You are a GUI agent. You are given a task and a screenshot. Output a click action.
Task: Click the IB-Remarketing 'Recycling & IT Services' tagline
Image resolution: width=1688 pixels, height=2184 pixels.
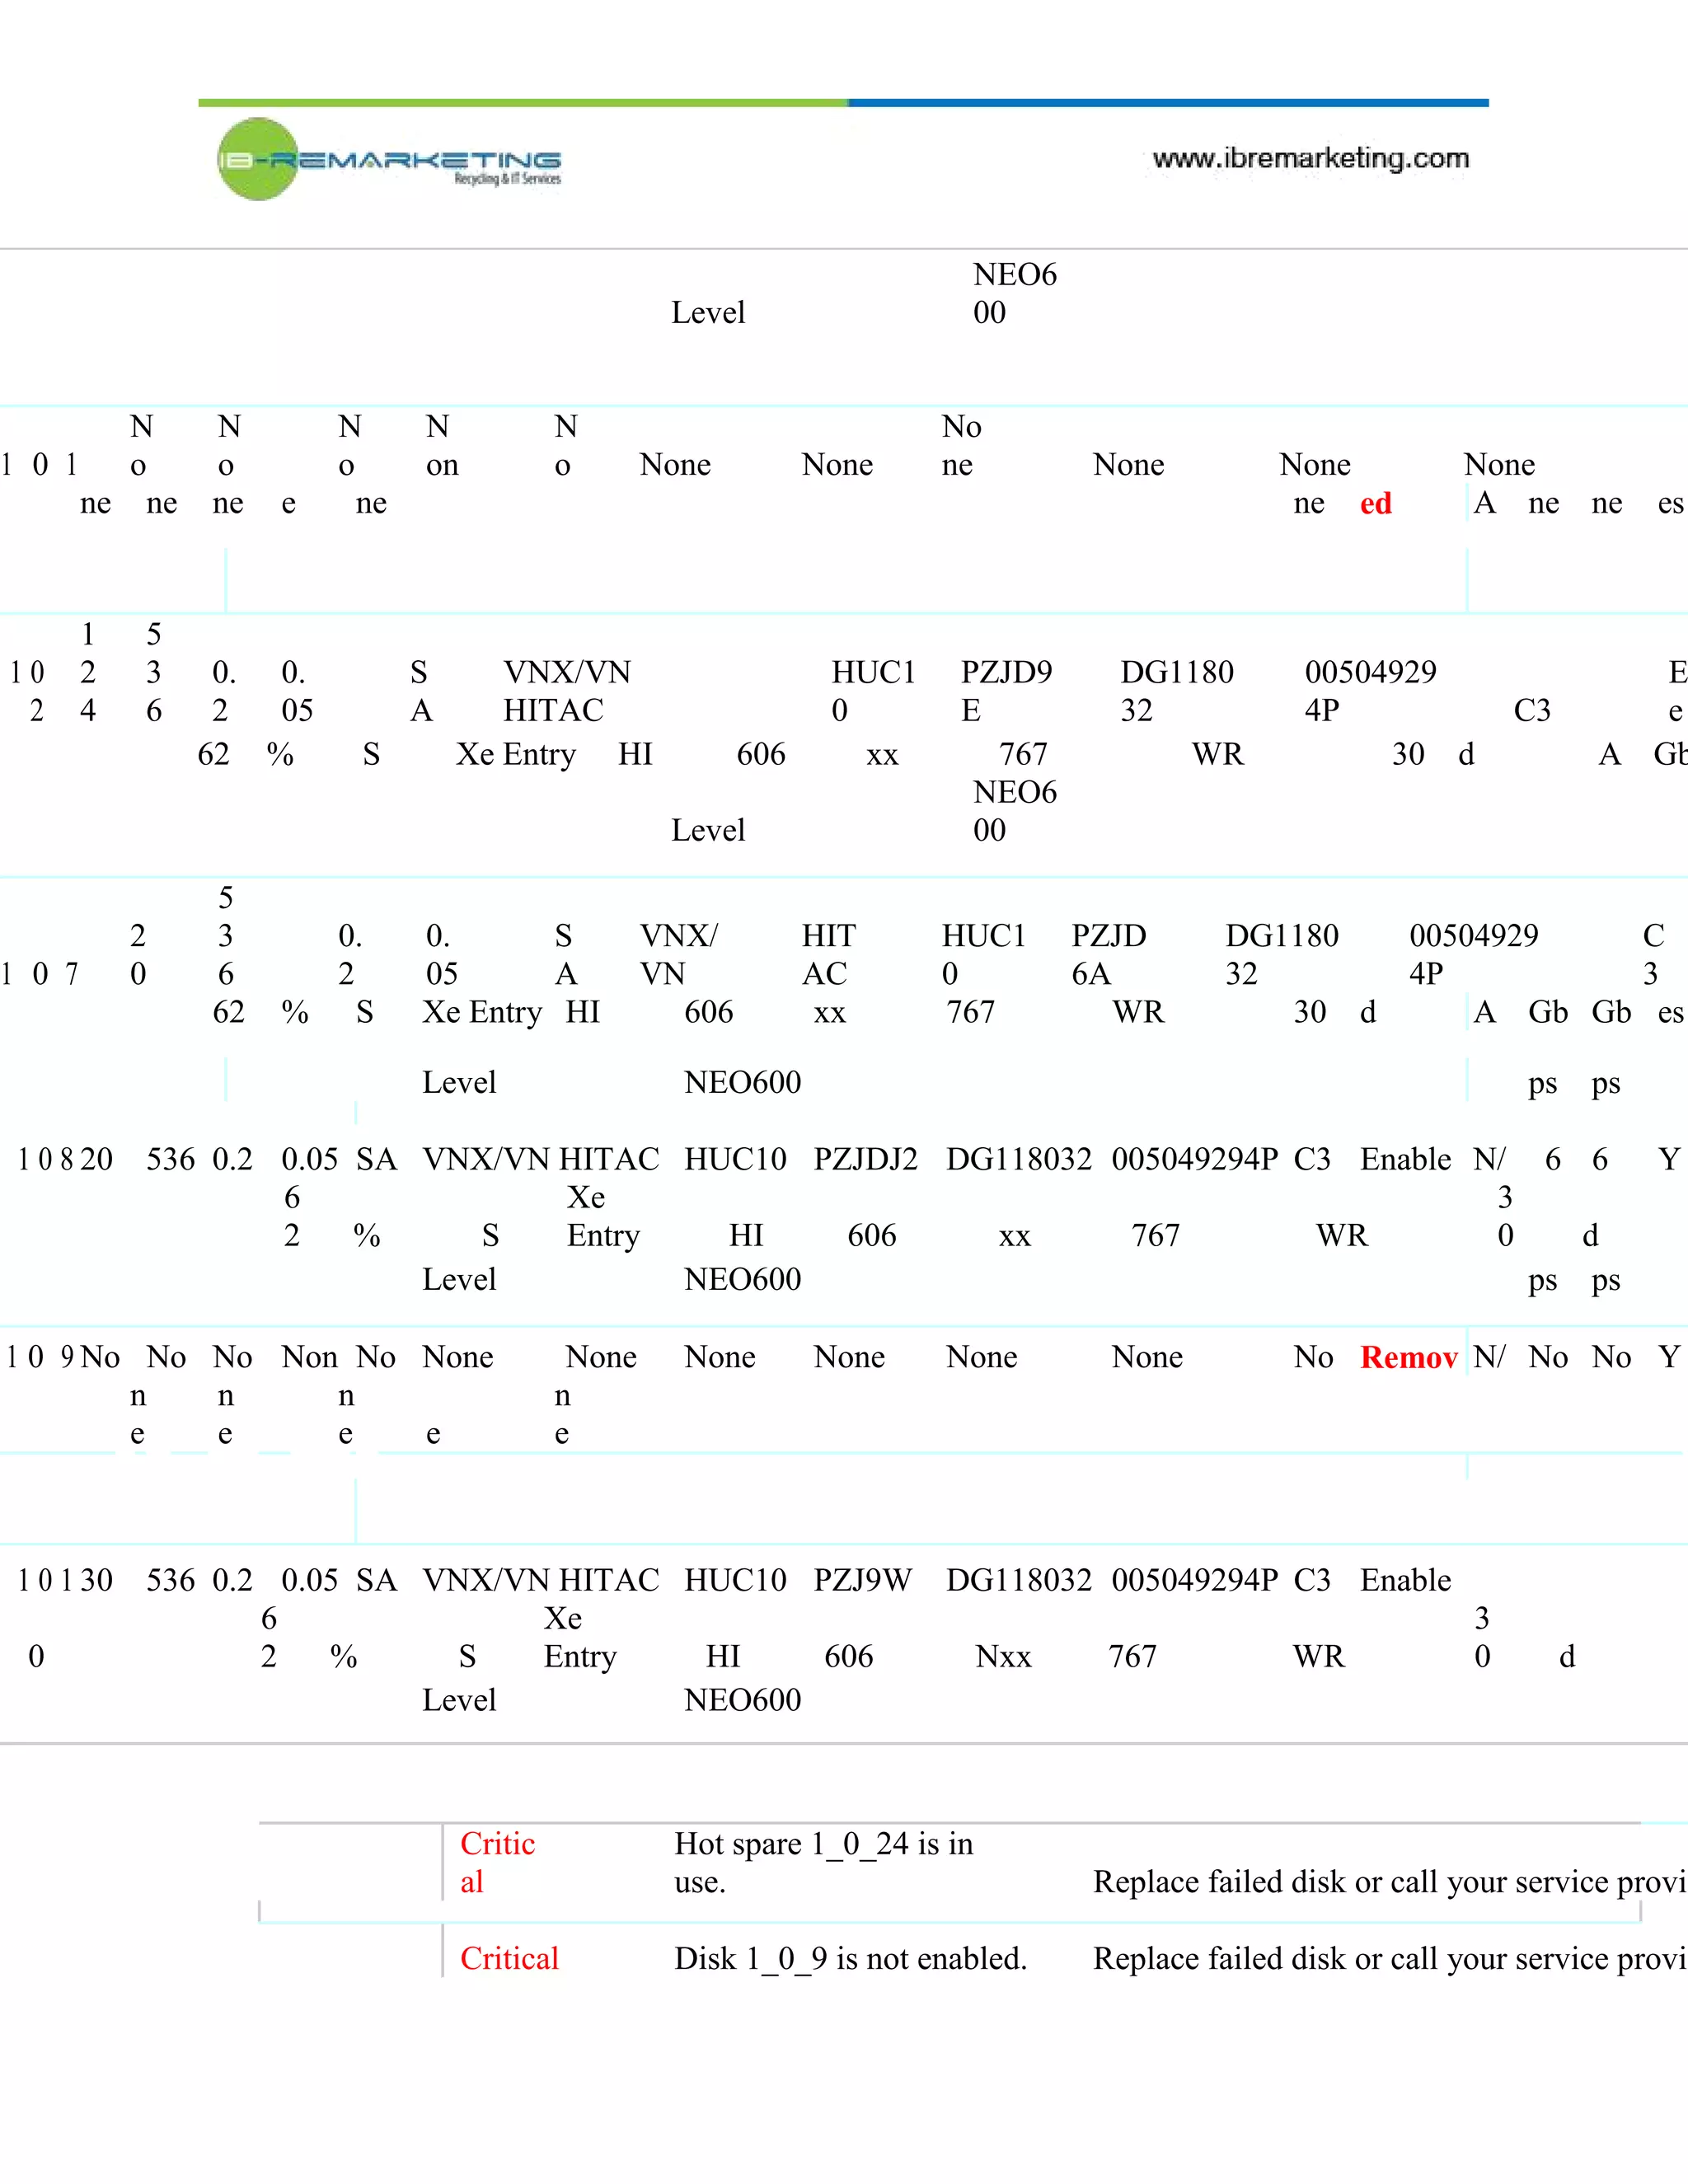coord(508,179)
